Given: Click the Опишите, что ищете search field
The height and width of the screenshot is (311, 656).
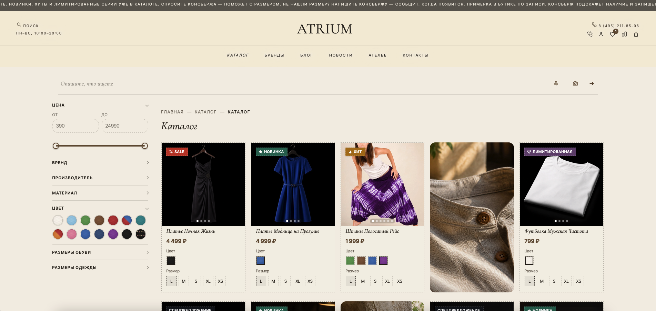Looking at the screenshot, I should click(x=303, y=84).
